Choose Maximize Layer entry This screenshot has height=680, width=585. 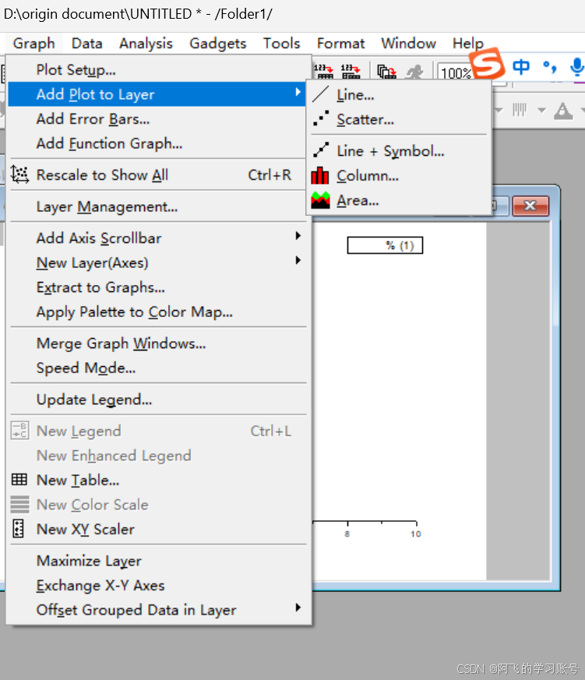coord(157,561)
